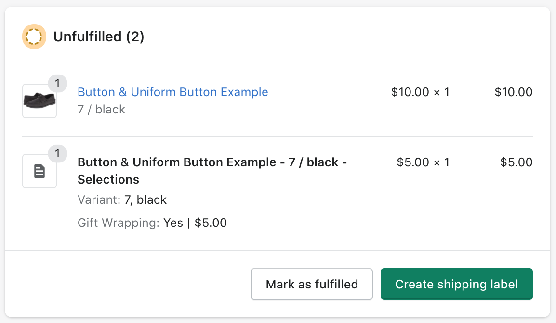Click the $10.00 line total

pyautogui.click(x=514, y=92)
